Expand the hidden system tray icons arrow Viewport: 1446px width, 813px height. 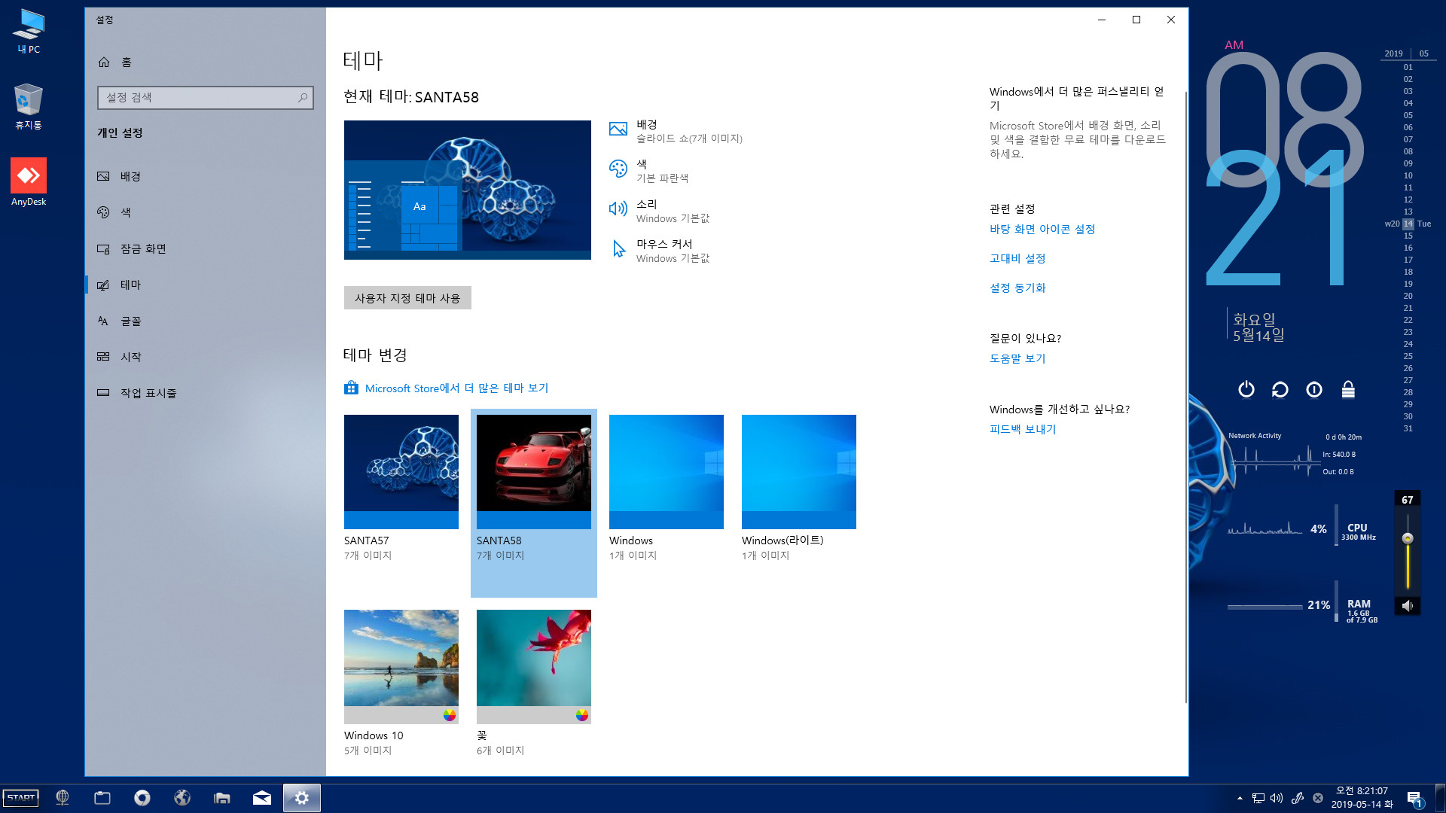(1240, 798)
